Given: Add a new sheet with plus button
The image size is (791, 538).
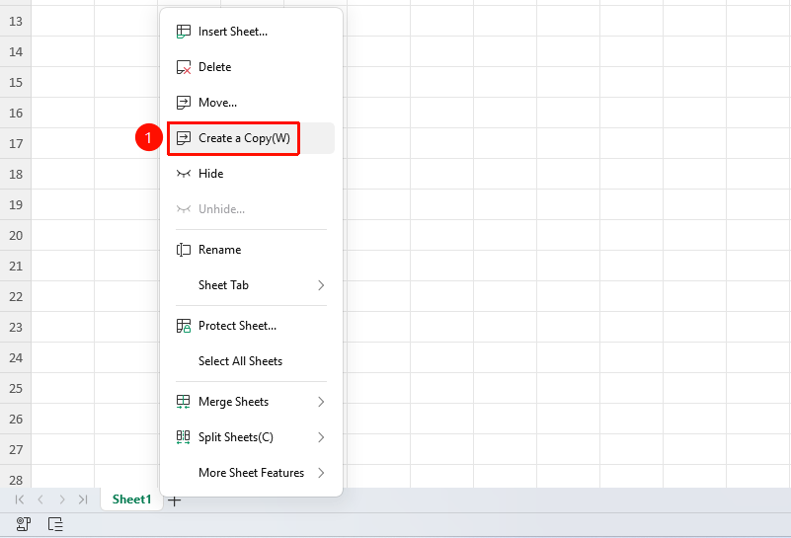Looking at the screenshot, I should [x=175, y=500].
